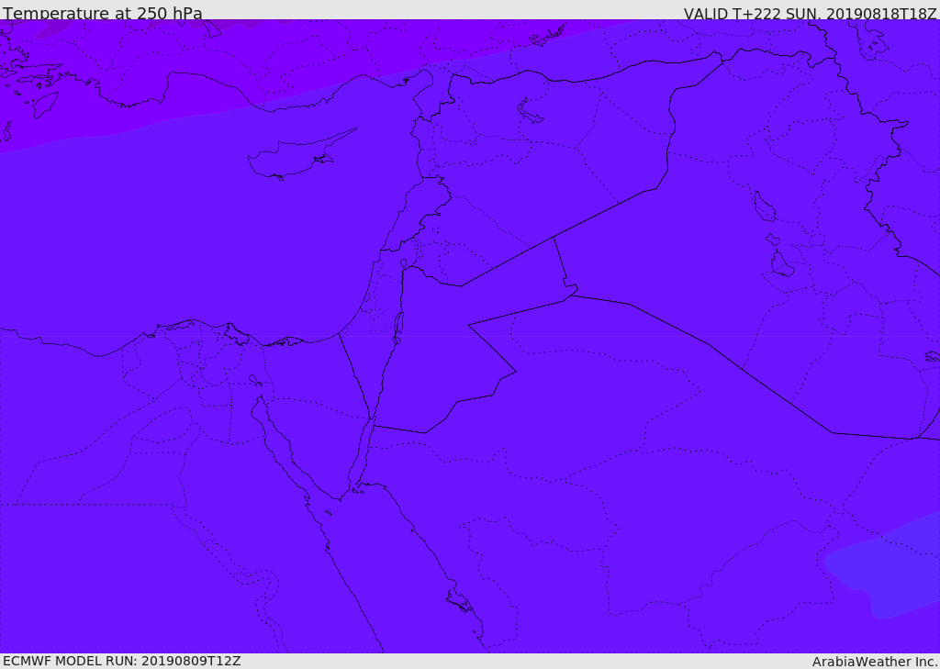Screen dimensions: 940x669
Task: Click the 'ArabiaWeather Inc' credit text
Action: (874, 662)
